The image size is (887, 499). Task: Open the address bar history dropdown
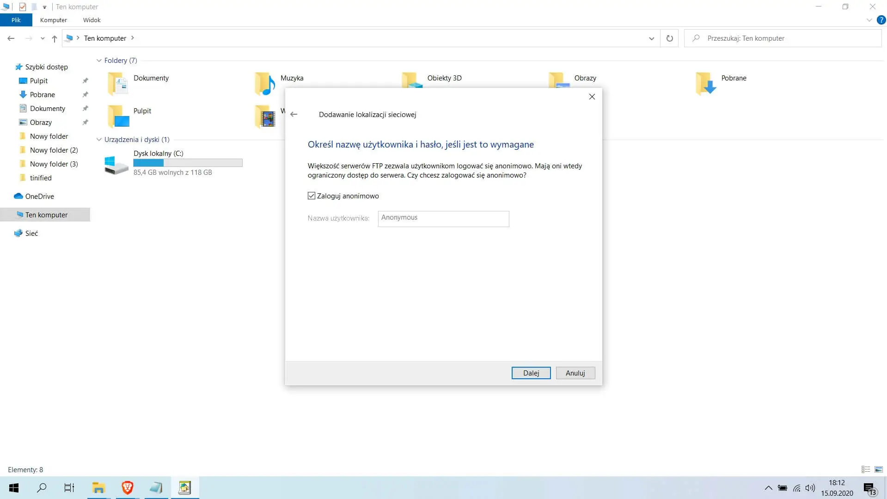651,38
